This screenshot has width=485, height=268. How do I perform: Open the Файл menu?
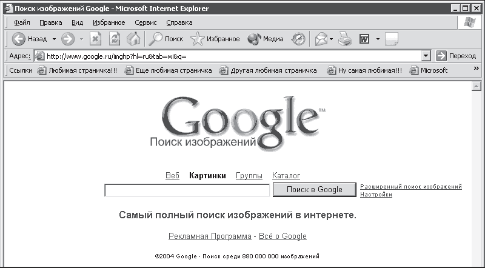(x=22, y=22)
